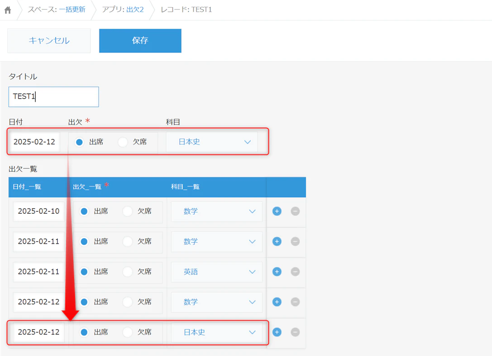Click the レコード: TEST1 breadcrumb text

click(x=186, y=10)
